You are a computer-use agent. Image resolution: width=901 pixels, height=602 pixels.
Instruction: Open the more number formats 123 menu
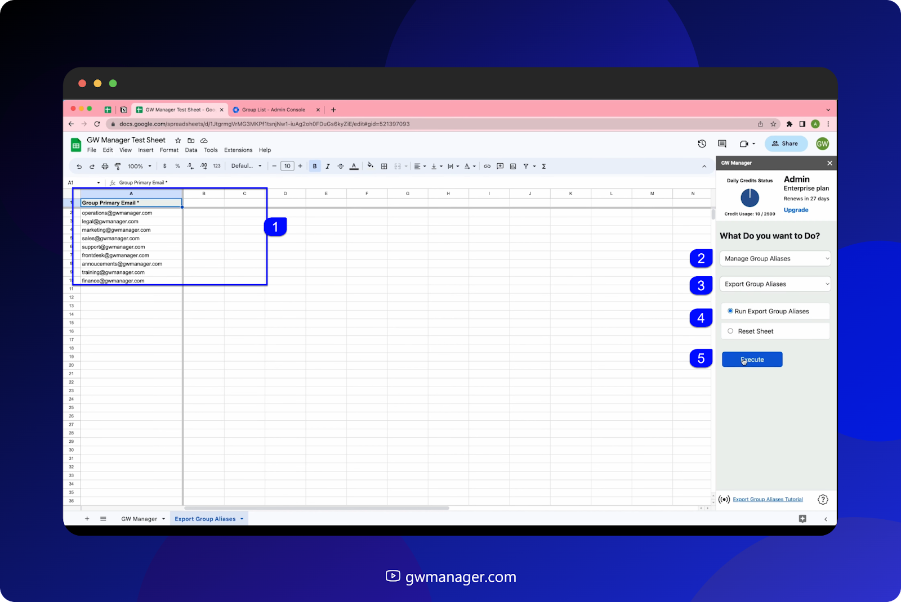click(217, 167)
